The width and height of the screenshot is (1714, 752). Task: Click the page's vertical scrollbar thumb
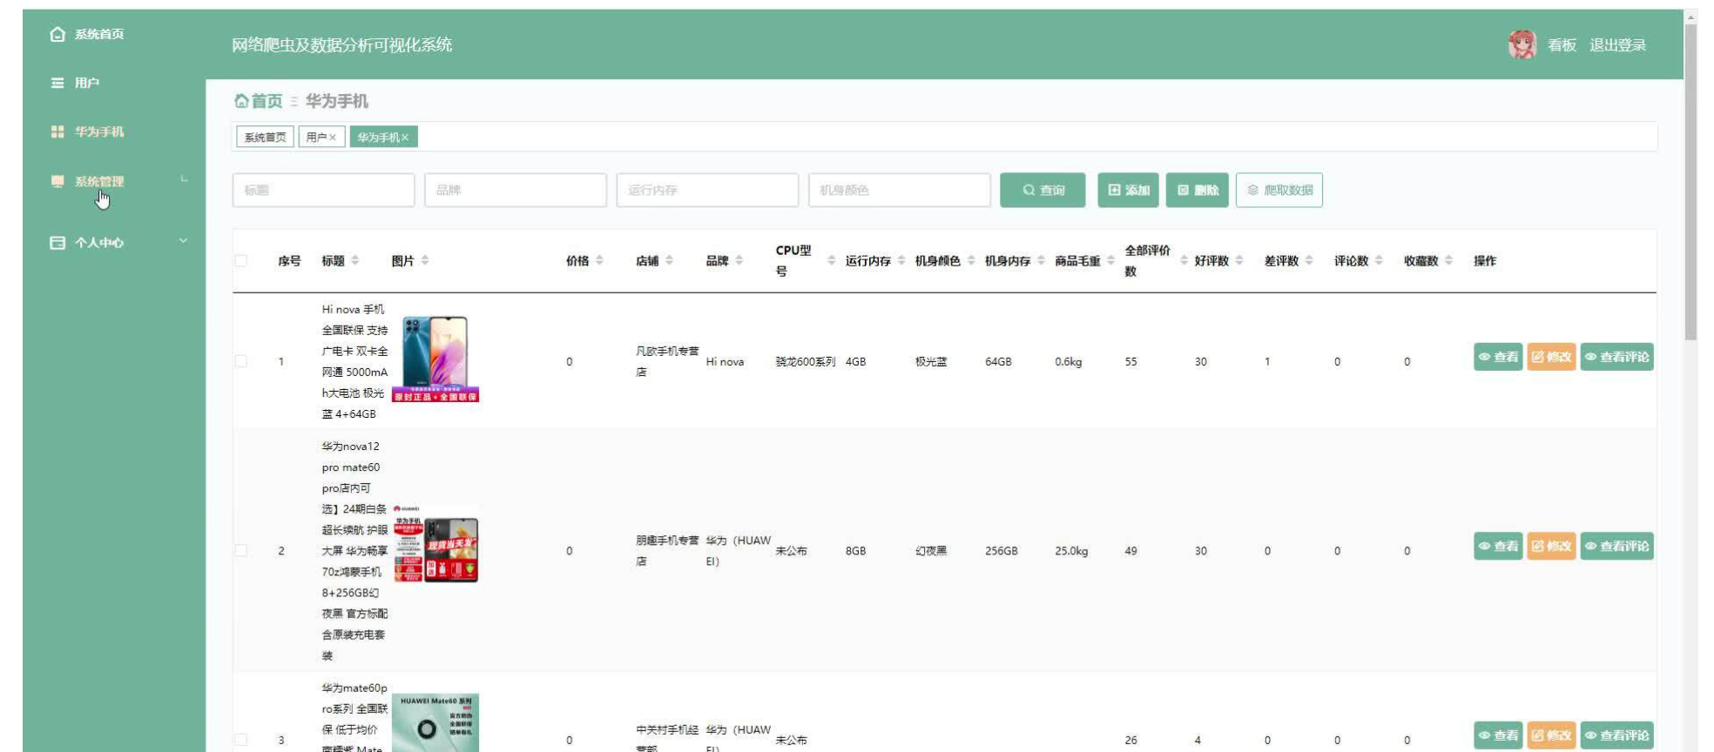click(x=1690, y=181)
